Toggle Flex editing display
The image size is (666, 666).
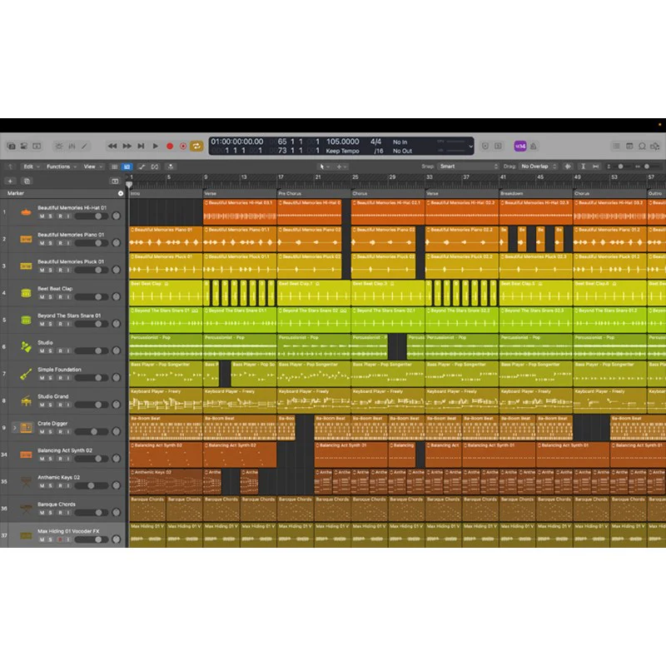(155, 166)
